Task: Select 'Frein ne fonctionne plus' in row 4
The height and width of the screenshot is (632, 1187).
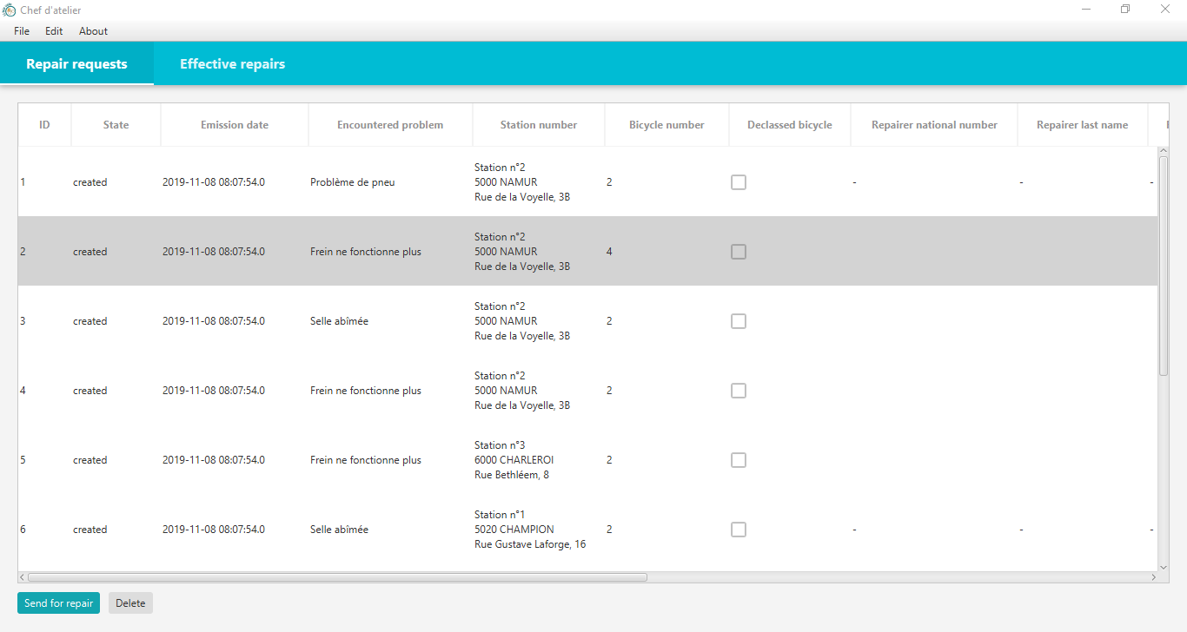Action: tap(365, 391)
